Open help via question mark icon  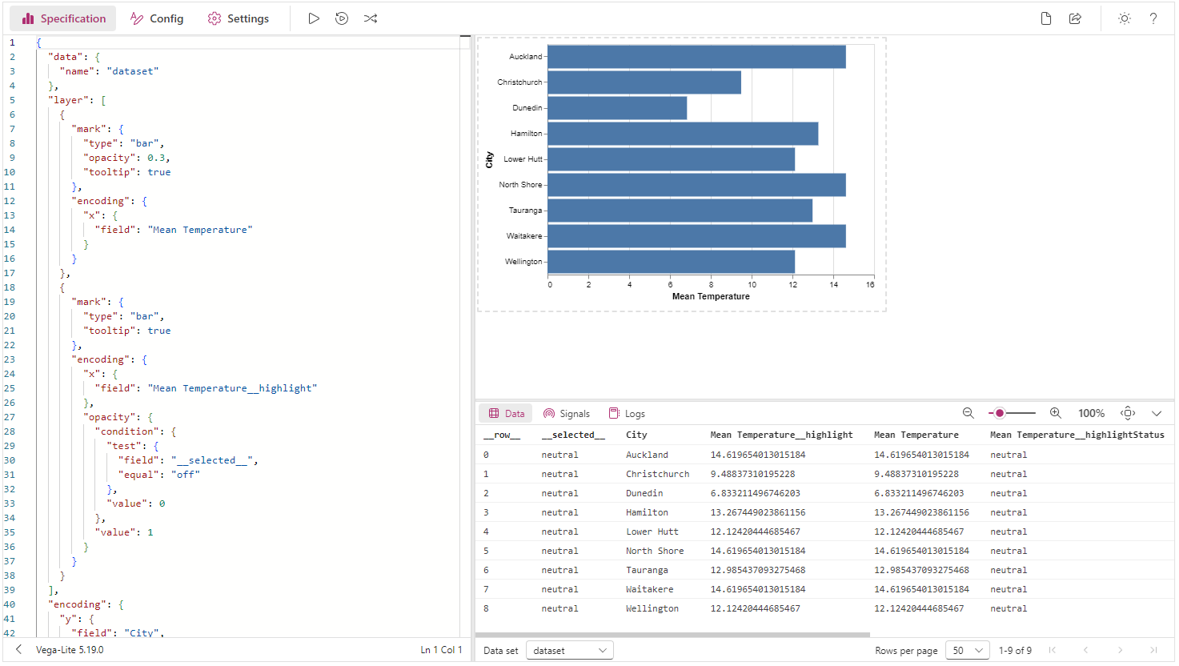[x=1153, y=18]
